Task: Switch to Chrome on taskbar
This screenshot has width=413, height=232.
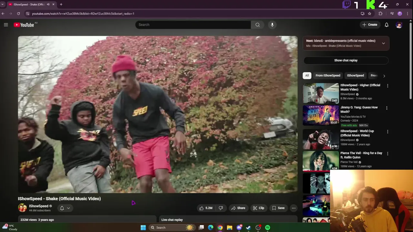Action: [x=220, y=227]
